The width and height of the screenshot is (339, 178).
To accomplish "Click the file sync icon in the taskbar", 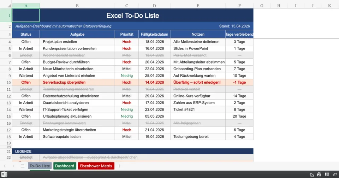I will point(312,174).
